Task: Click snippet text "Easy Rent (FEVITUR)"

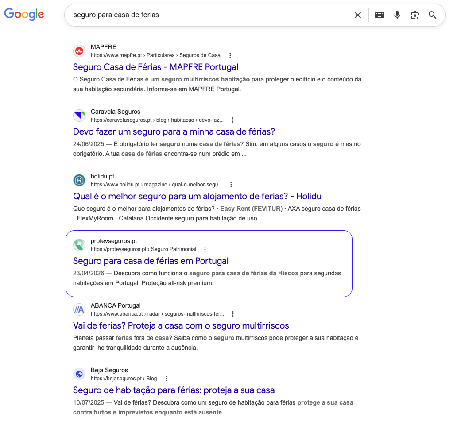Action: (x=251, y=209)
